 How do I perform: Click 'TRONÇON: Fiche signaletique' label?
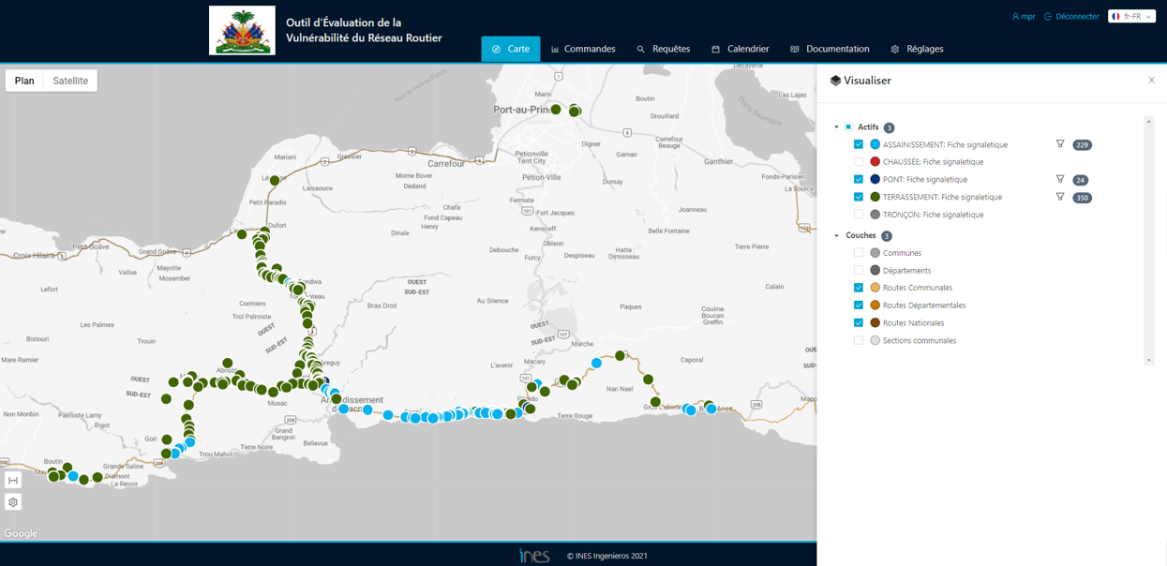point(933,215)
